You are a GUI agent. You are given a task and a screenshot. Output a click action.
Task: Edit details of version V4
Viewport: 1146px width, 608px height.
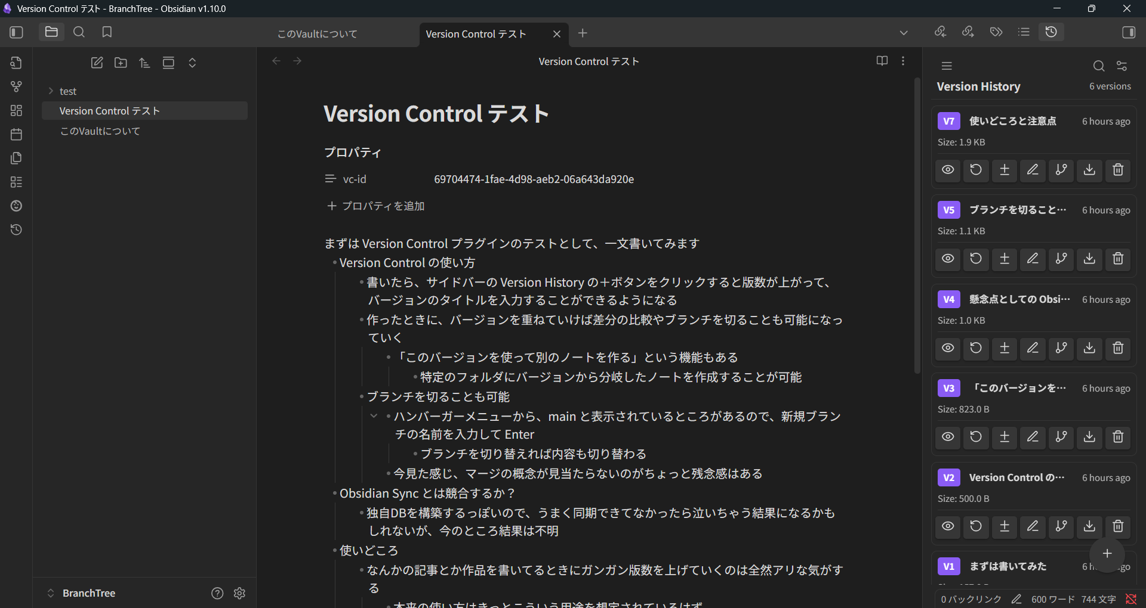click(x=1033, y=348)
